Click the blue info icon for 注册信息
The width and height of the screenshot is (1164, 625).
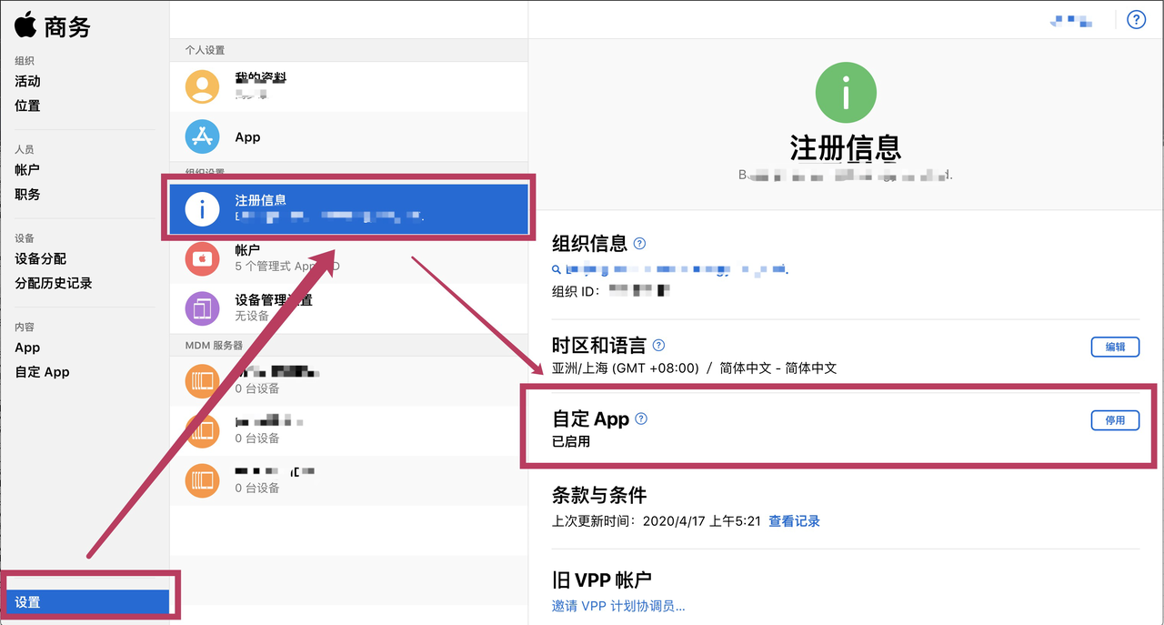(x=202, y=209)
